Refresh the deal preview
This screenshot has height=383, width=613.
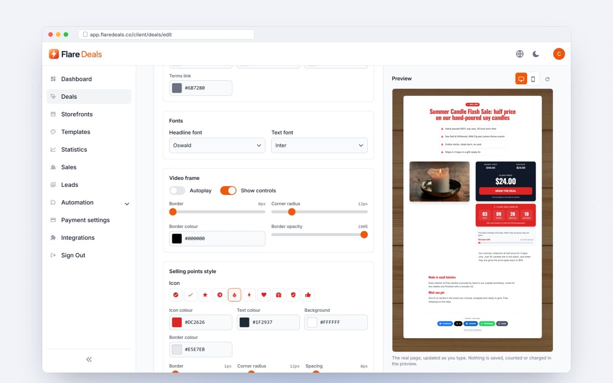pos(547,79)
